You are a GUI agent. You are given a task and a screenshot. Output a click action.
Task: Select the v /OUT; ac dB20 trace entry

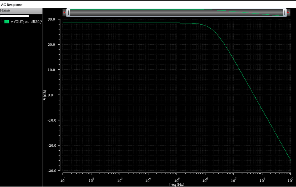click(26, 22)
